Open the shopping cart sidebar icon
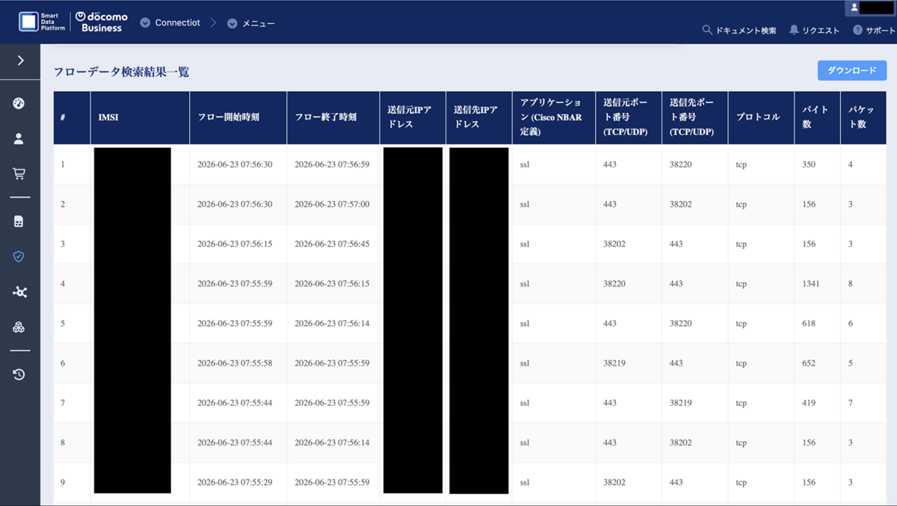The width and height of the screenshot is (897, 506). click(x=19, y=173)
